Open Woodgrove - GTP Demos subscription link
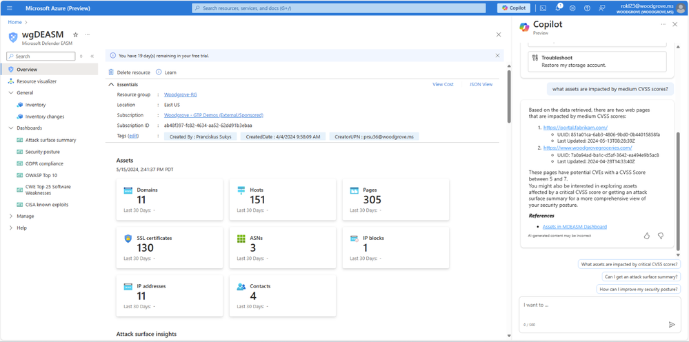The width and height of the screenshot is (689, 342). click(x=214, y=115)
